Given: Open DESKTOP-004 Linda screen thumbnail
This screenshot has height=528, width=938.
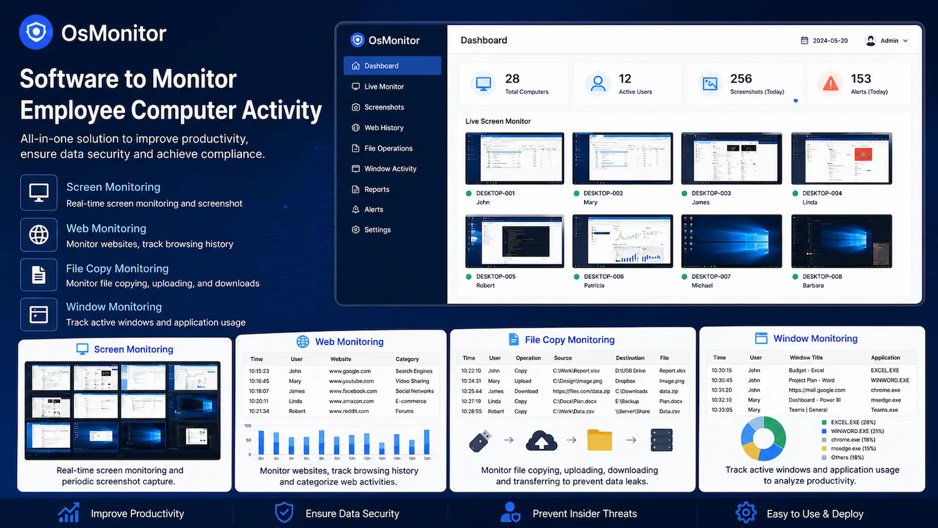Looking at the screenshot, I should [842, 158].
